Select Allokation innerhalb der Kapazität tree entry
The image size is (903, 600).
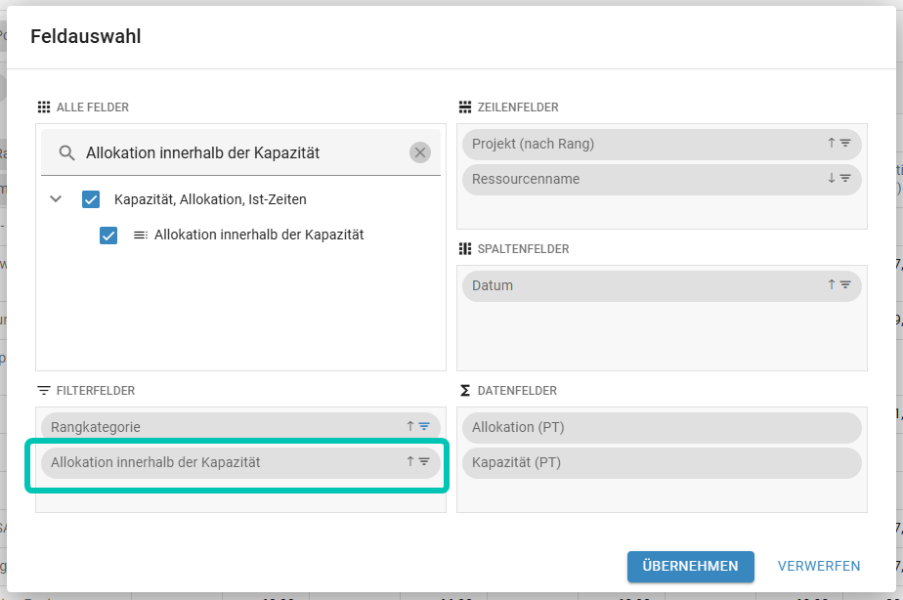[x=259, y=235]
